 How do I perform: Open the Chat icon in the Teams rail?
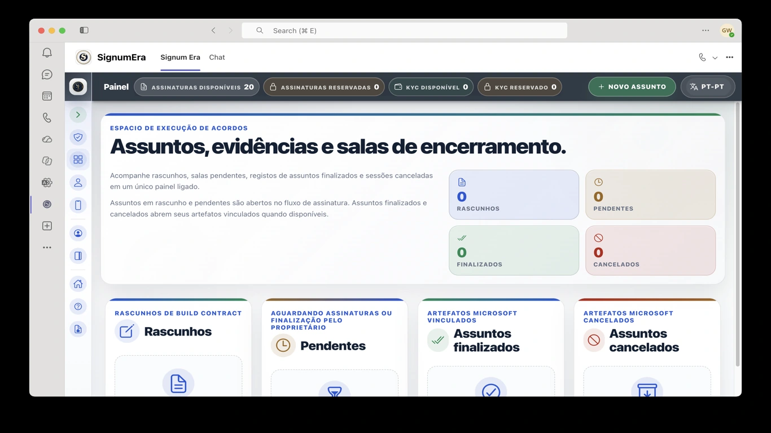[x=47, y=74]
